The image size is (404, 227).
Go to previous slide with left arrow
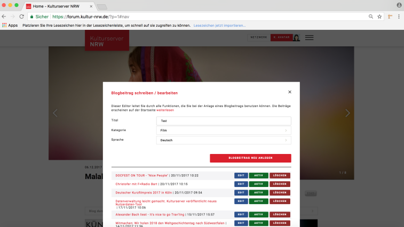pyautogui.click(x=54, y=113)
